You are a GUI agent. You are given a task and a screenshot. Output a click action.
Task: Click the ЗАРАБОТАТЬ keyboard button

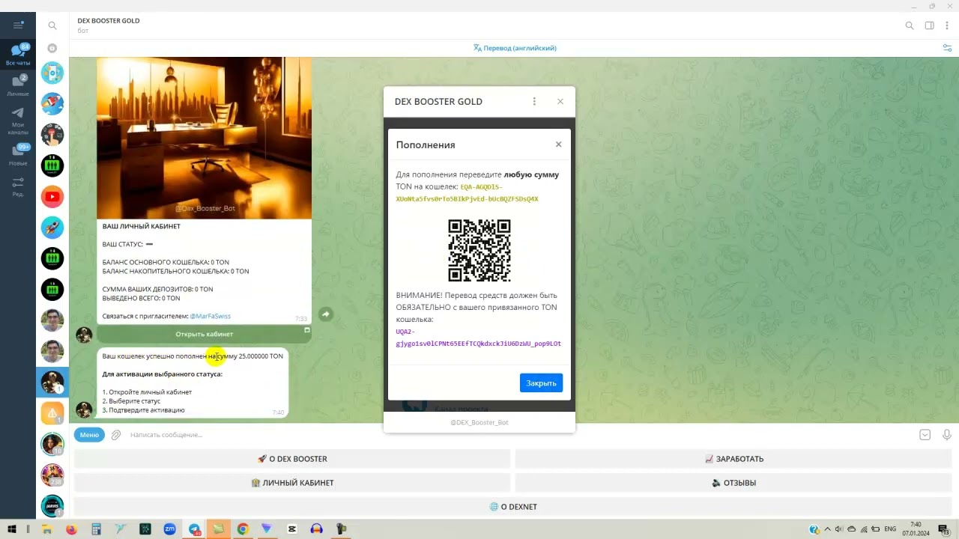(734, 459)
